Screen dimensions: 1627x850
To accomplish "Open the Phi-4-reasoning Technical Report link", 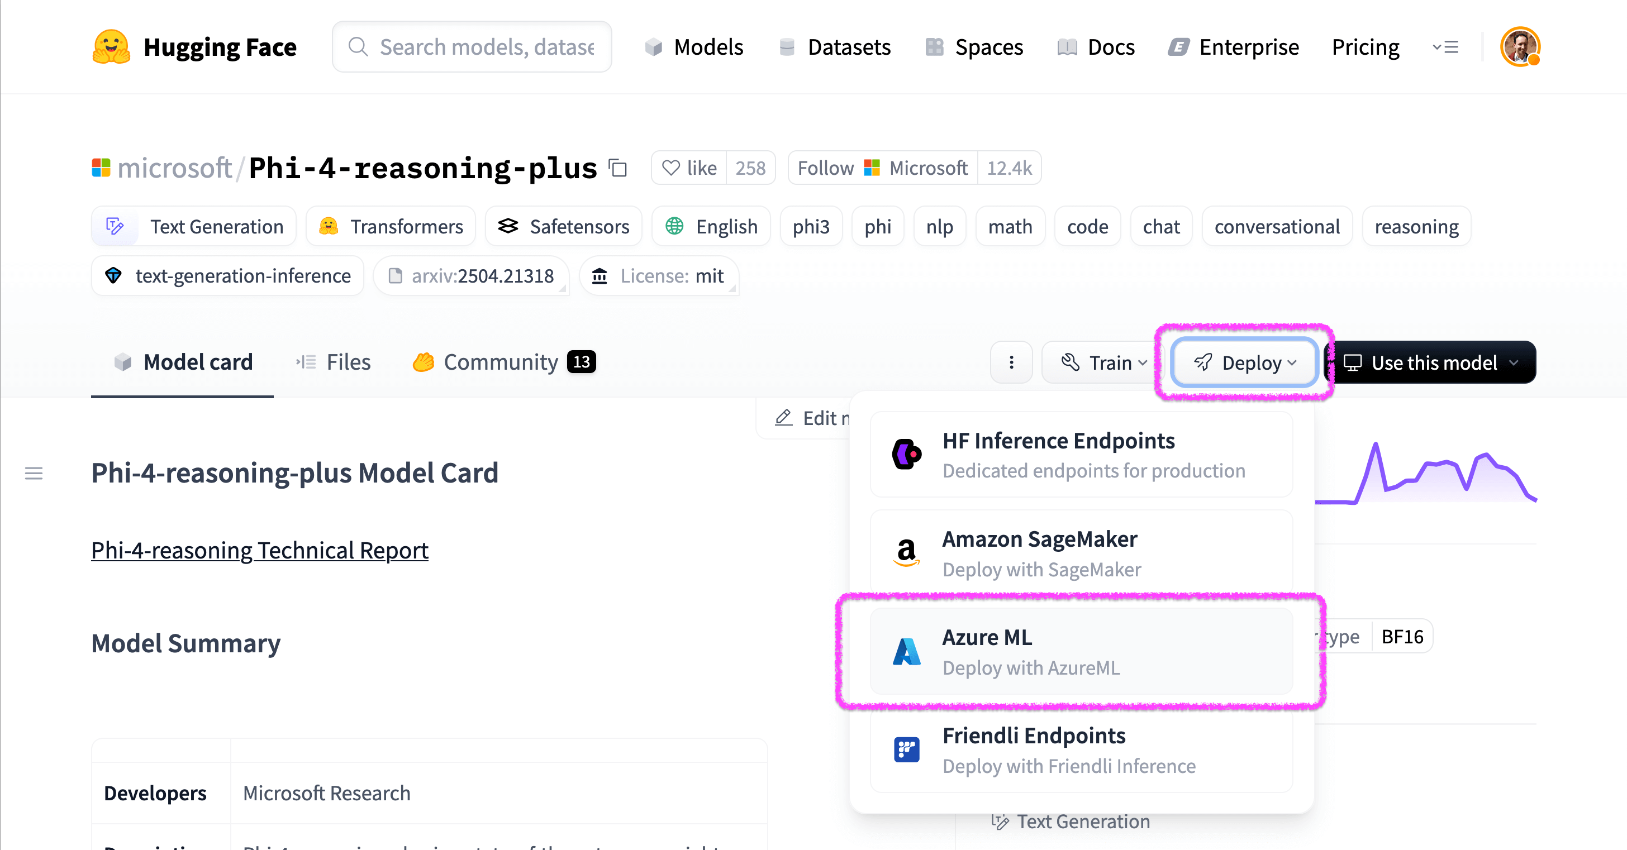I will (260, 550).
